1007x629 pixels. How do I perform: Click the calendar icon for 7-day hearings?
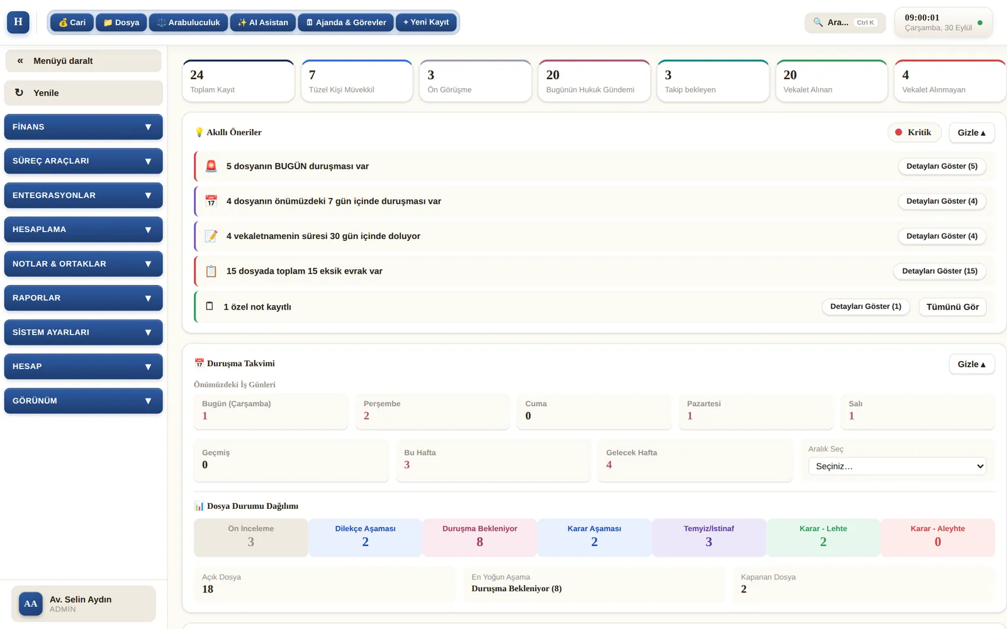(211, 201)
